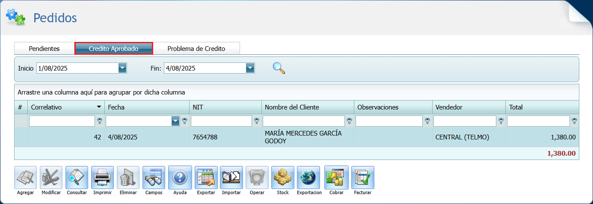Image resolution: width=593 pixels, height=204 pixels.
Task: Click the search magnifier next to Fin date
Action: pyautogui.click(x=279, y=68)
